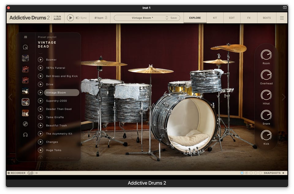Preview the Beautiful Trash preset
Screen dimensions: 294x194
tap(40, 125)
